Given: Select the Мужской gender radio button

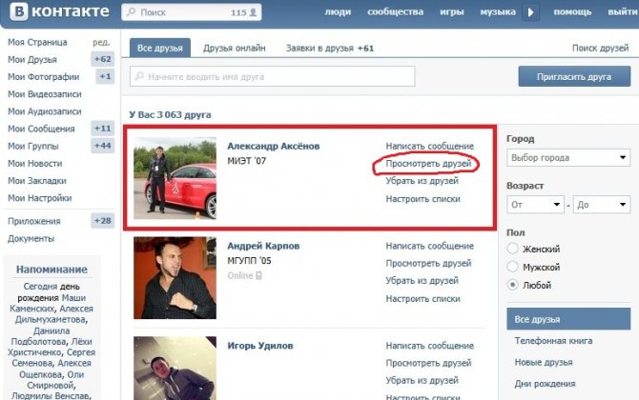Looking at the screenshot, I should [512, 267].
